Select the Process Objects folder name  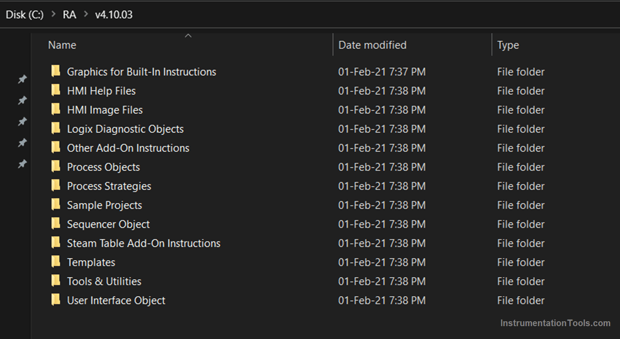103,167
